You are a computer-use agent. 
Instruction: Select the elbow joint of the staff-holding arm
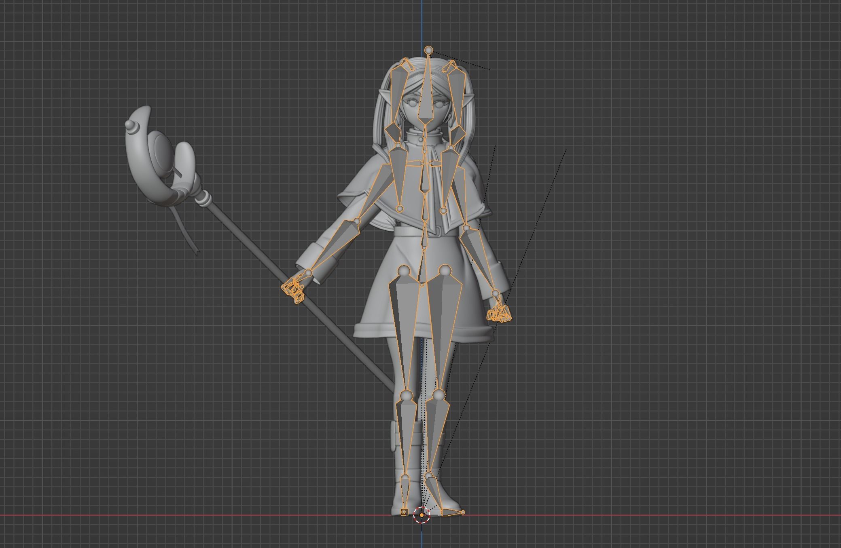(x=357, y=221)
